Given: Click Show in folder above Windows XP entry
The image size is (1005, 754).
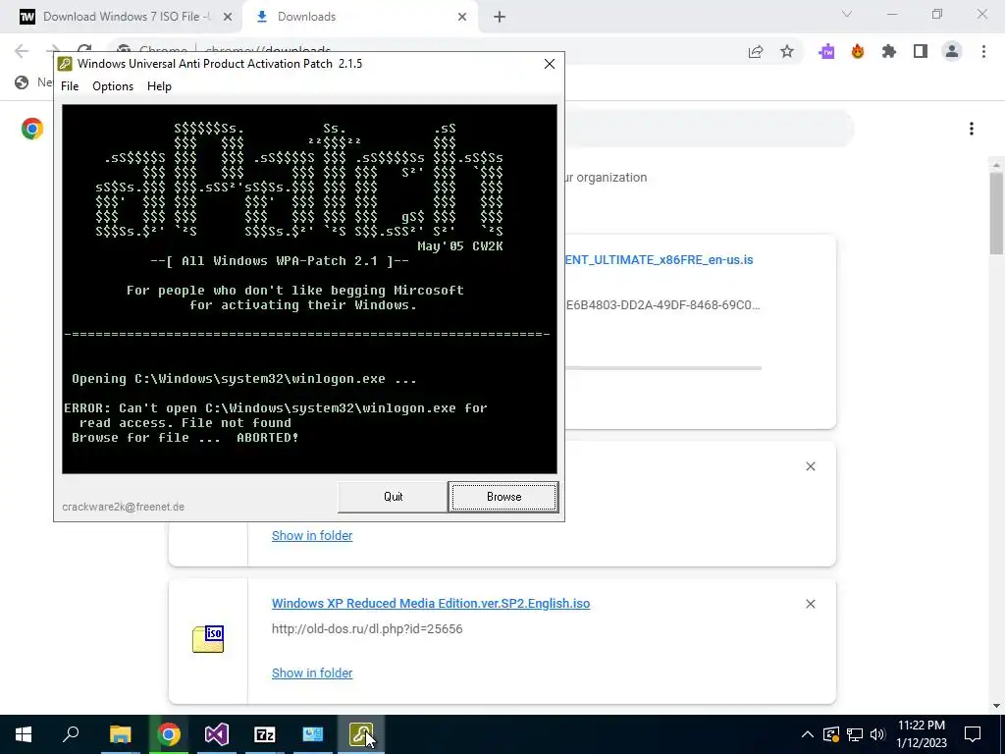Looking at the screenshot, I should click(x=312, y=535).
